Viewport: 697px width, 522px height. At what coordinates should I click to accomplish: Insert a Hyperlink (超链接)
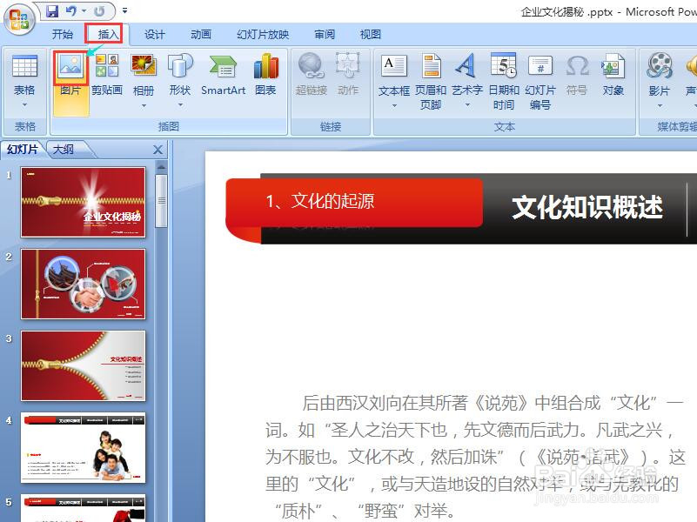(x=311, y=78)
